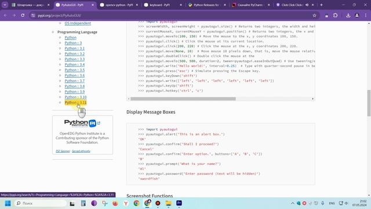Open a new browser tab
Image resolution: width=371 pixels, height=209 pixels.
(x=321, y=5)
